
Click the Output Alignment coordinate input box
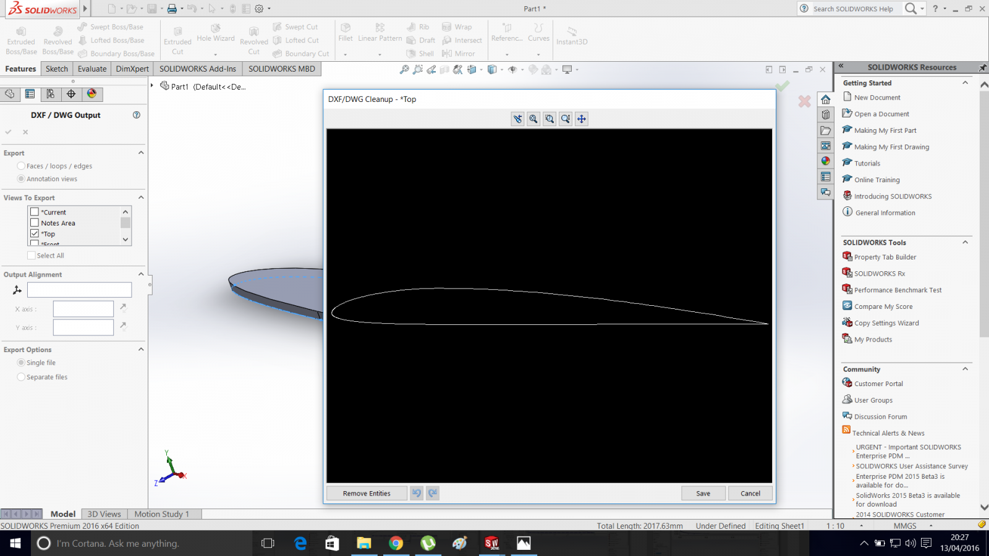[79, 290]
